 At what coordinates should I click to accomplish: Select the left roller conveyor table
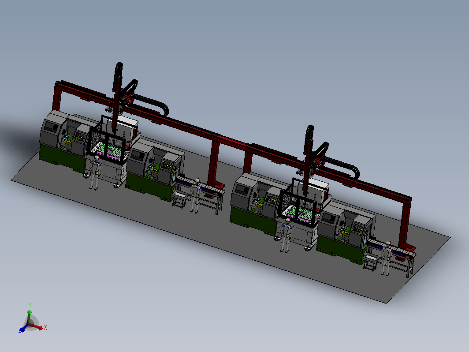pos(200,195)
